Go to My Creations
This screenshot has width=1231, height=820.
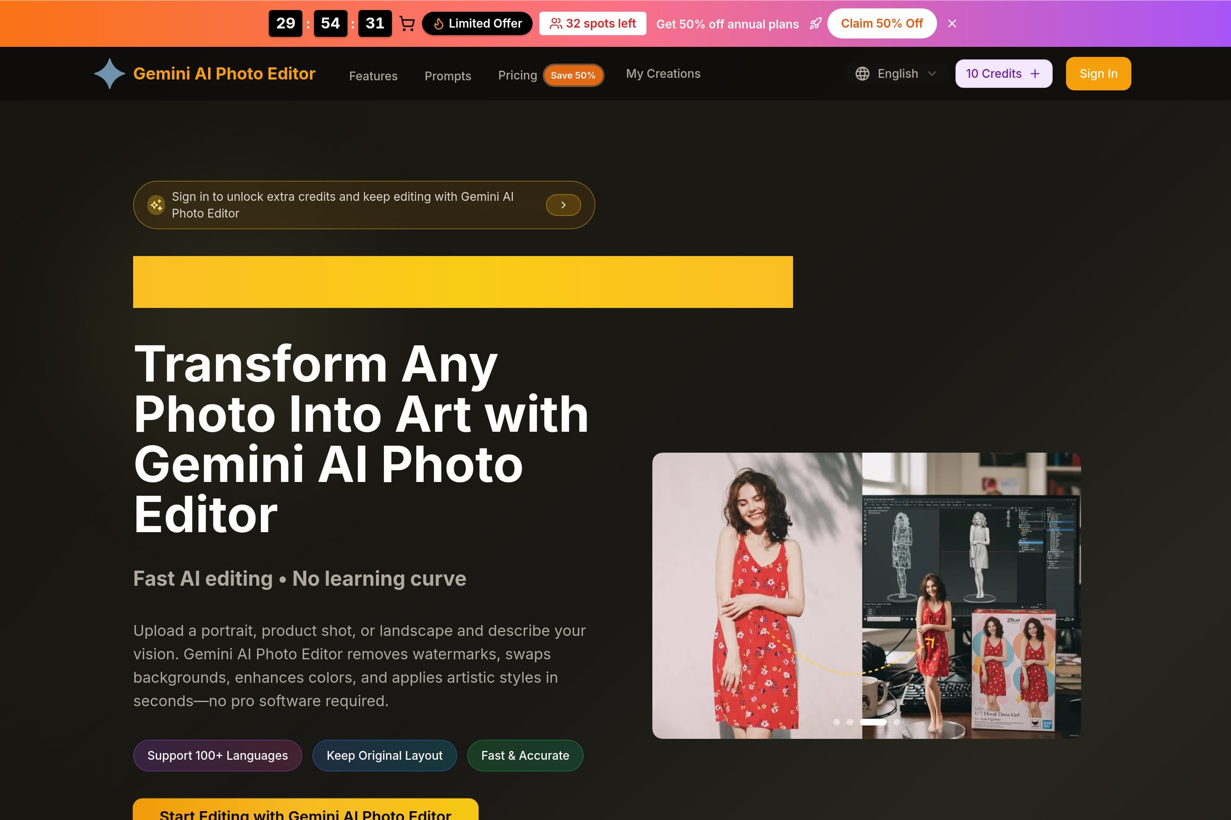pos(662,74)
